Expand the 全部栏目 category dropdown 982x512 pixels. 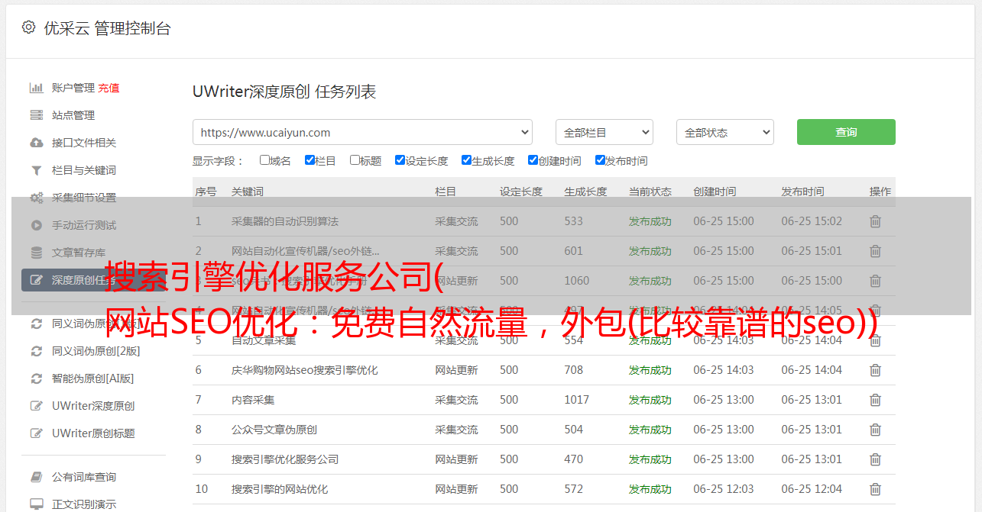[x=604, y=132]
